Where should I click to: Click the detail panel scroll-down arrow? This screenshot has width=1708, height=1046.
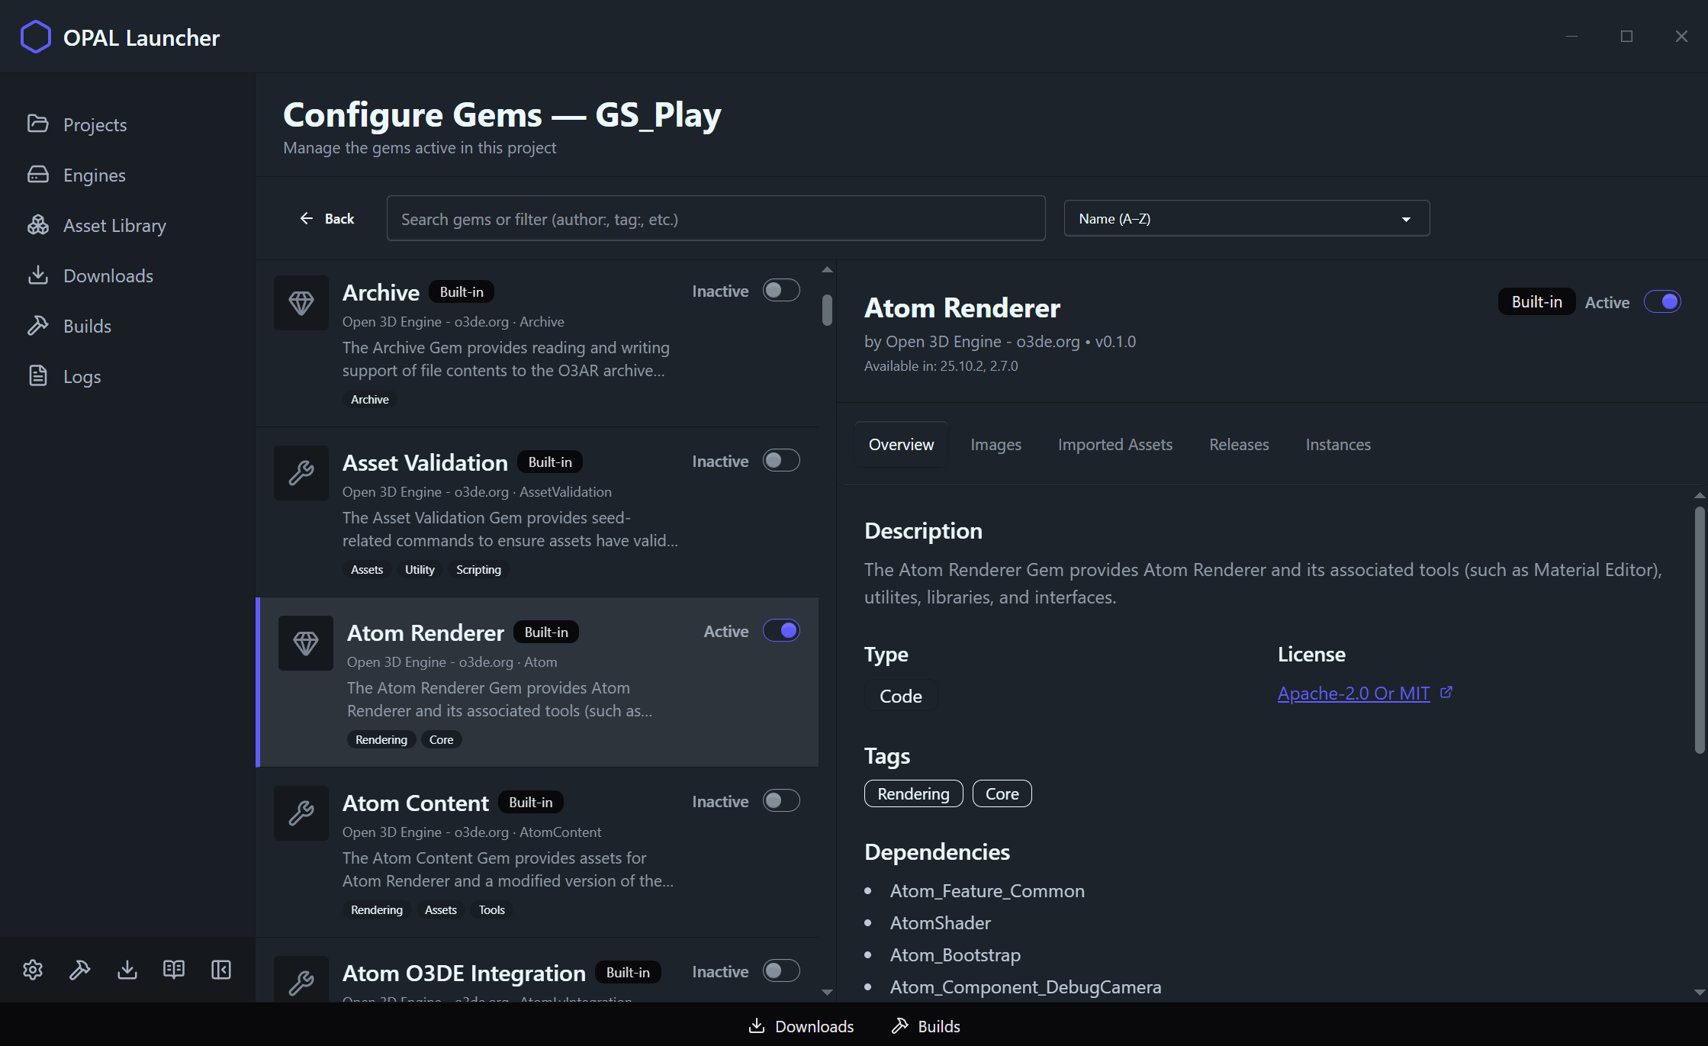coord(1700,993)
